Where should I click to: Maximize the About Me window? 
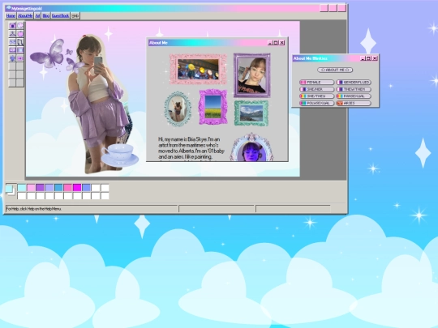(x=276, y=43)
